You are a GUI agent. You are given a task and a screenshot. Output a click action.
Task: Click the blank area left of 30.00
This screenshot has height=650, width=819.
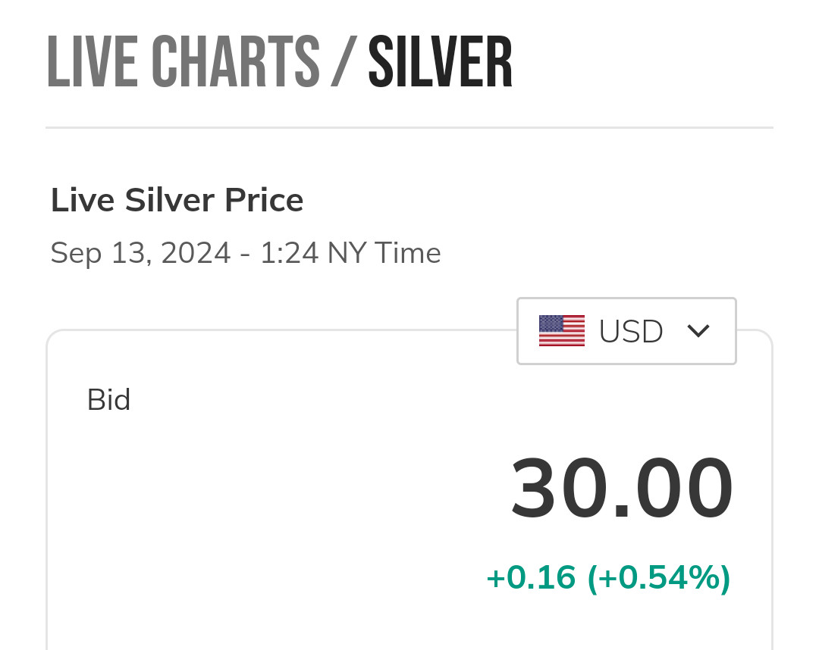pyautogui.click(x=288, y=489)
